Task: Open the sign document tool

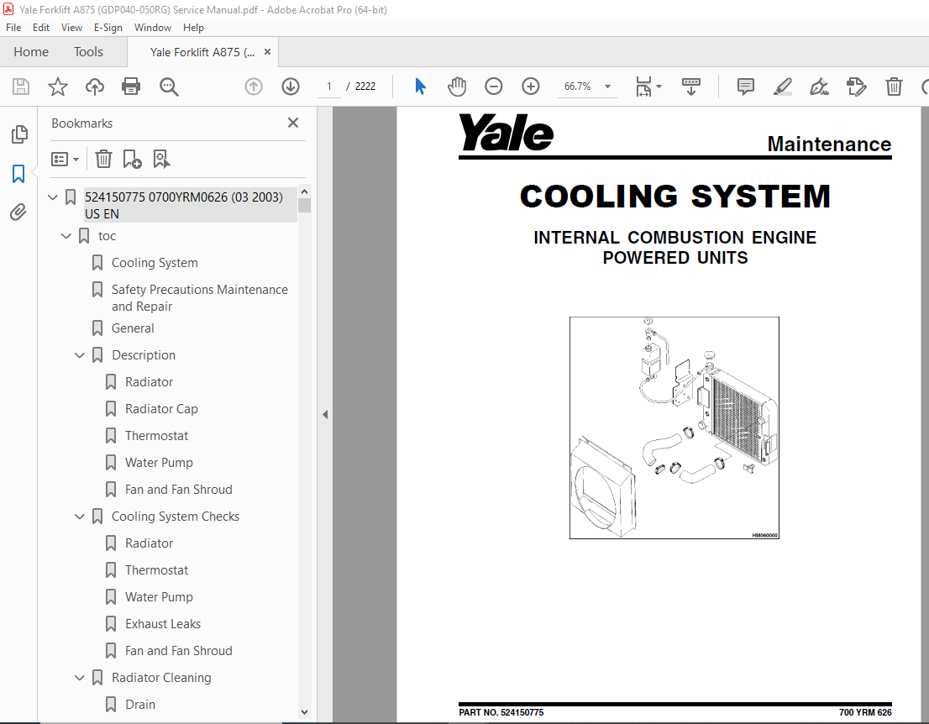Action: 820,87
